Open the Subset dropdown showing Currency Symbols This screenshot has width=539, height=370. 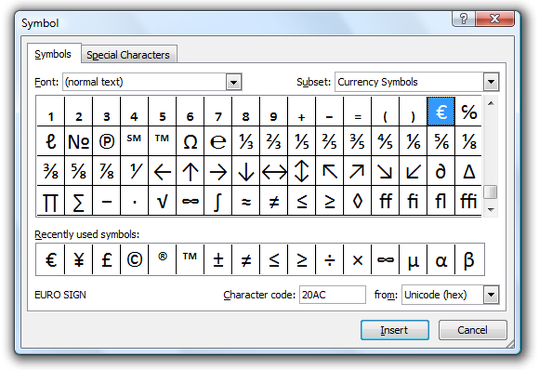click(491, 82)
